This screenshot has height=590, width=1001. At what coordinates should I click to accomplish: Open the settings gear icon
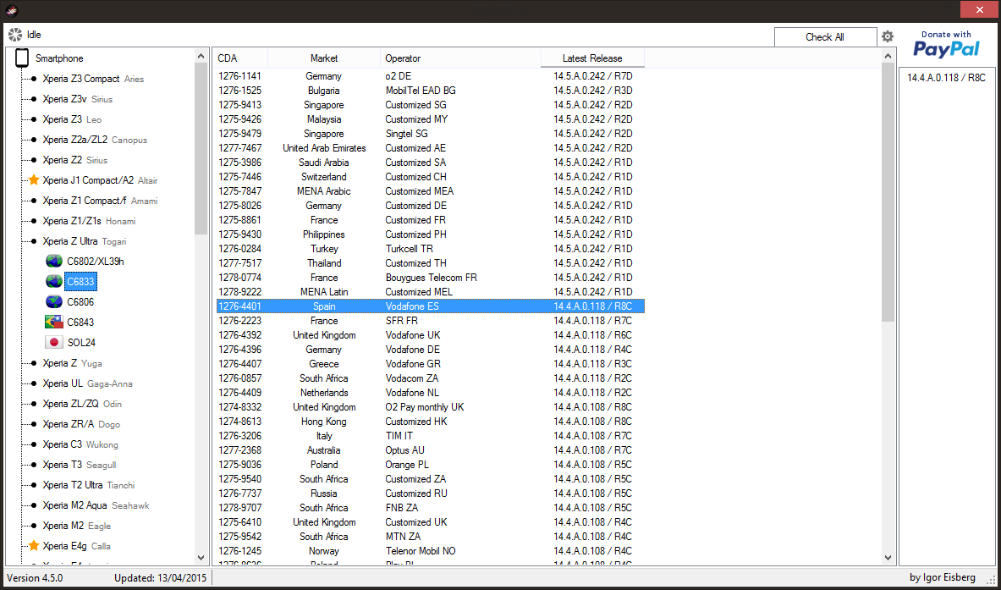(x=888, y=36)
